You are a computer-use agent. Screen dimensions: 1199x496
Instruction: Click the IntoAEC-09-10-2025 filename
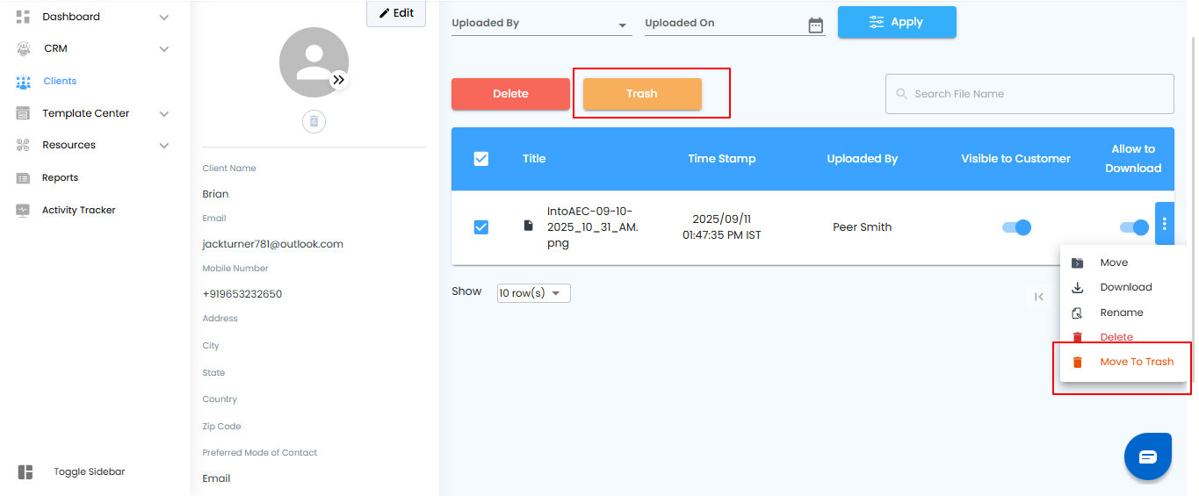click(x=593, y=227)
